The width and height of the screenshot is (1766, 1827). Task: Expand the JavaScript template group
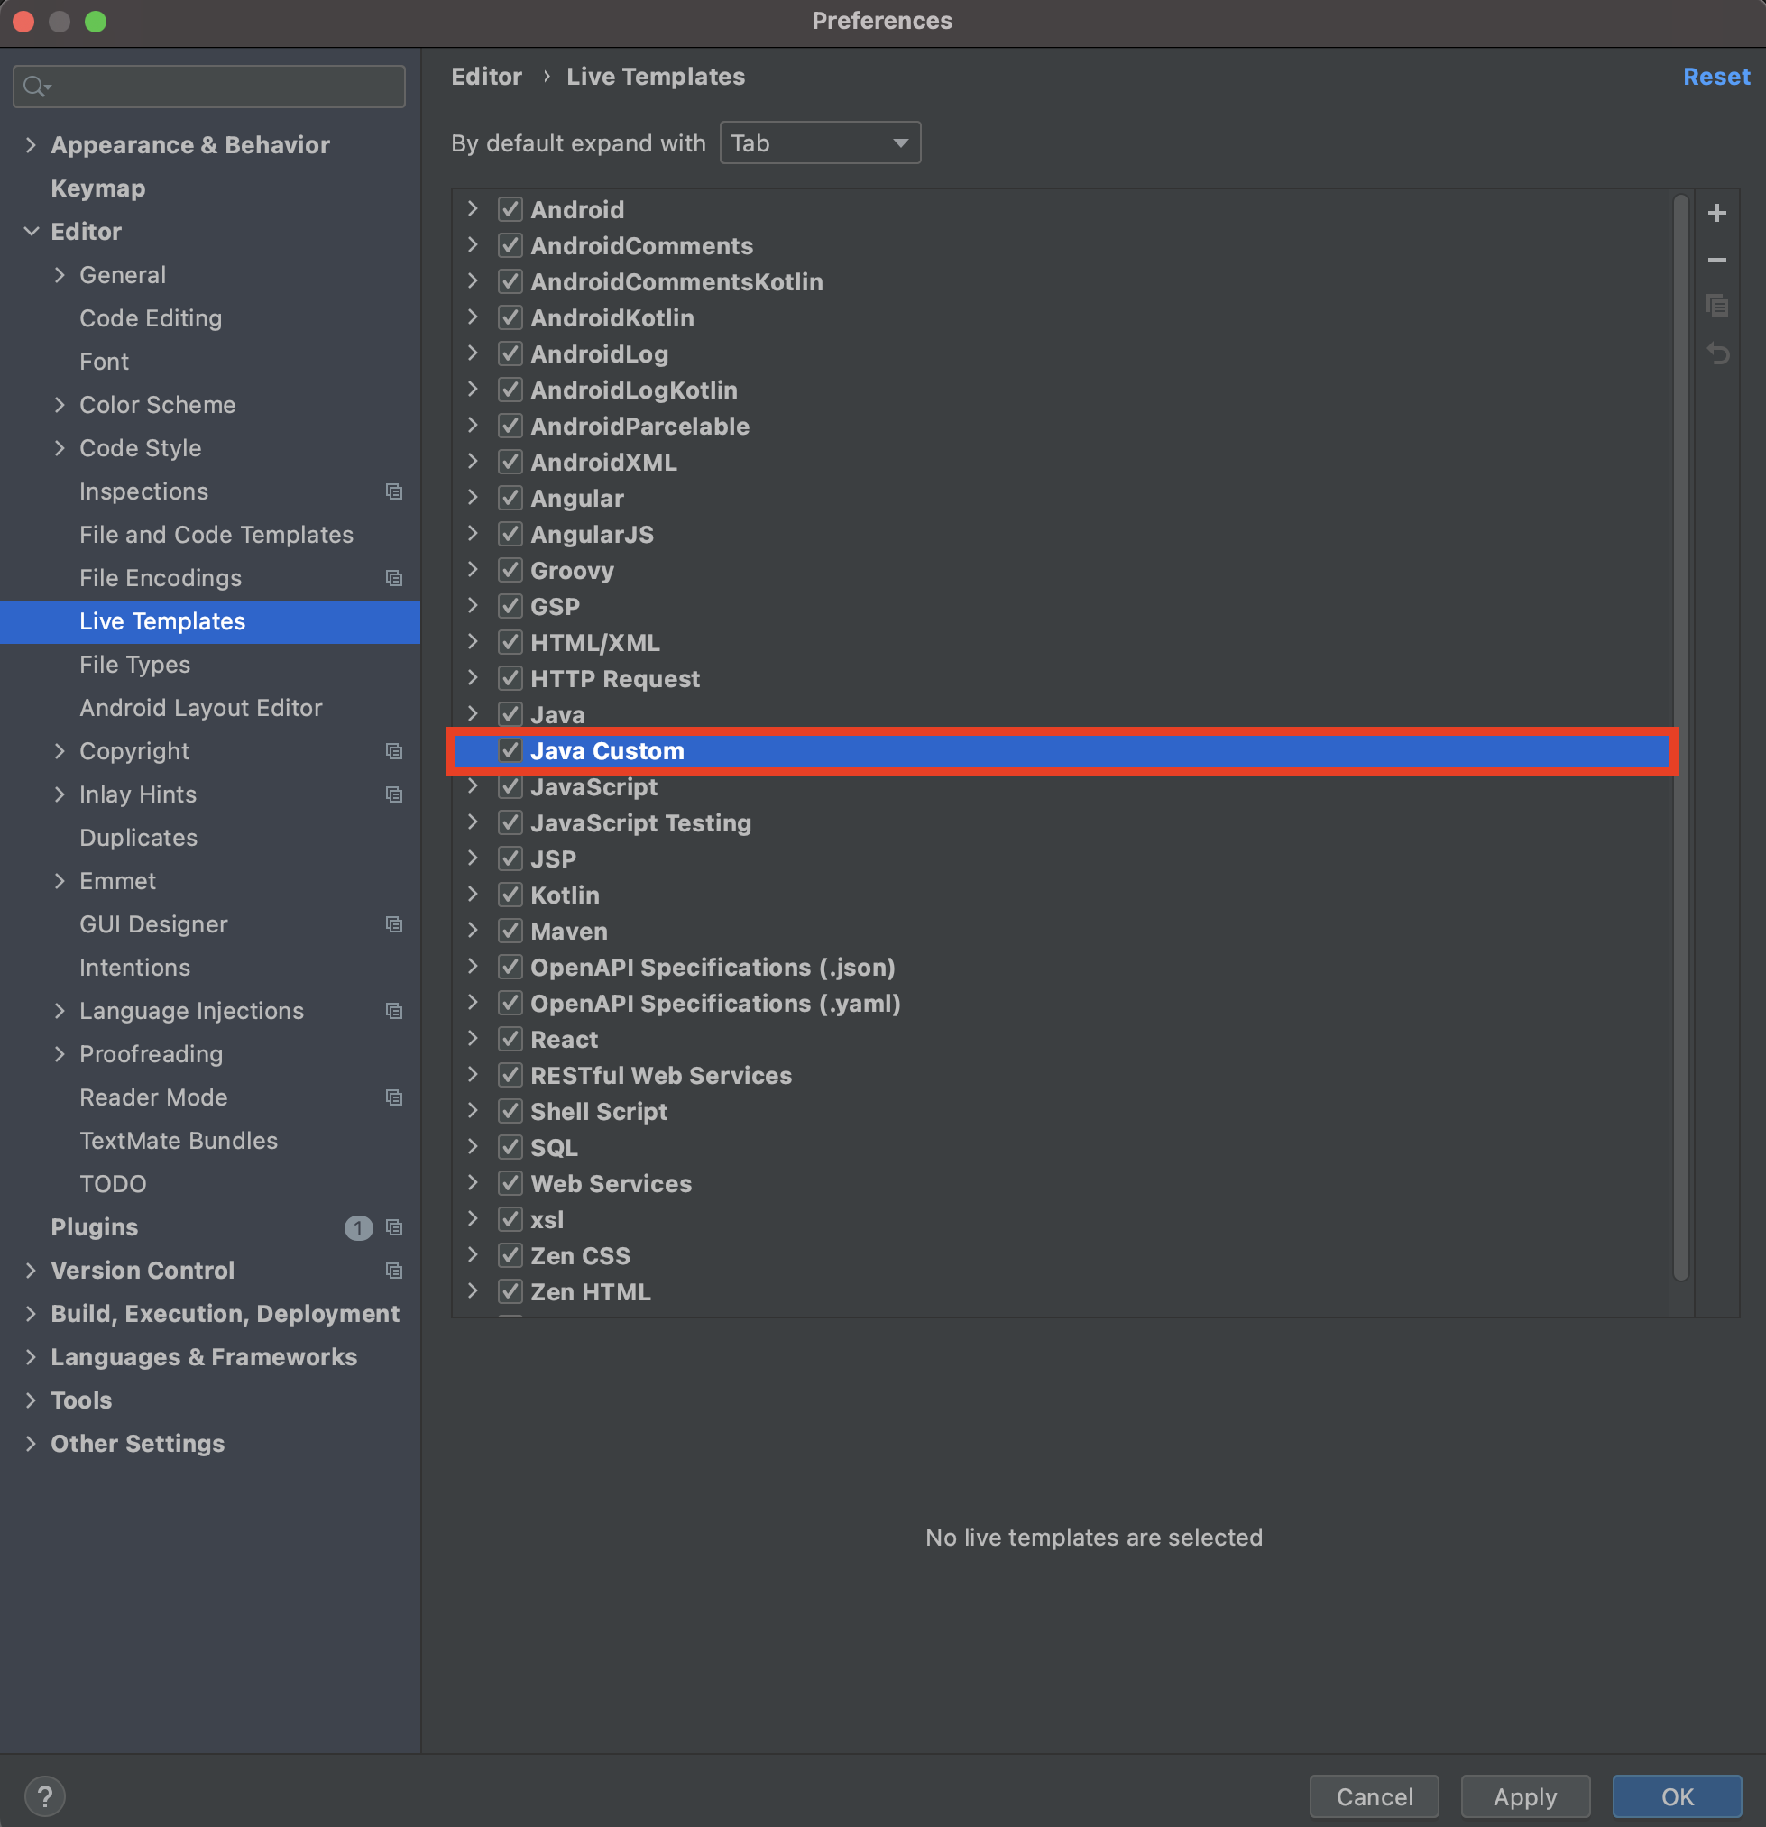[473, 786]
